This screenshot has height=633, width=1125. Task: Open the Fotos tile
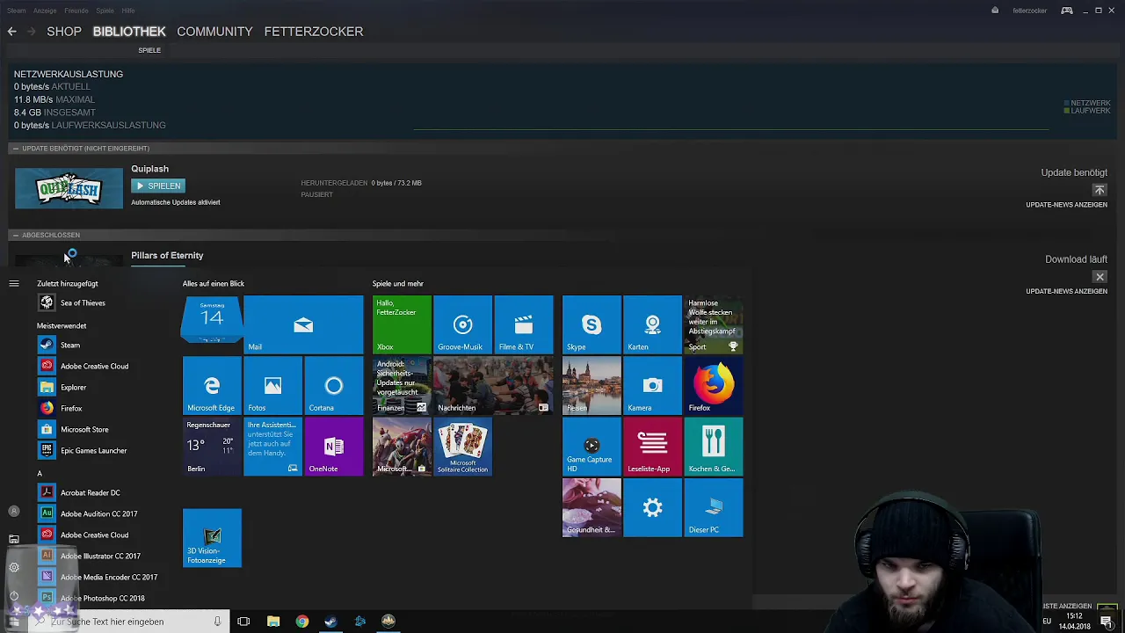pyautogui.click(x=272, y=386)
